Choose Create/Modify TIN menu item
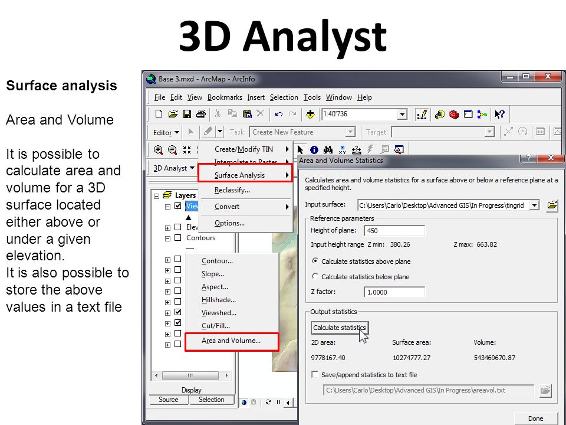Viewport: 566px width, 425px height. pos(245,149)
